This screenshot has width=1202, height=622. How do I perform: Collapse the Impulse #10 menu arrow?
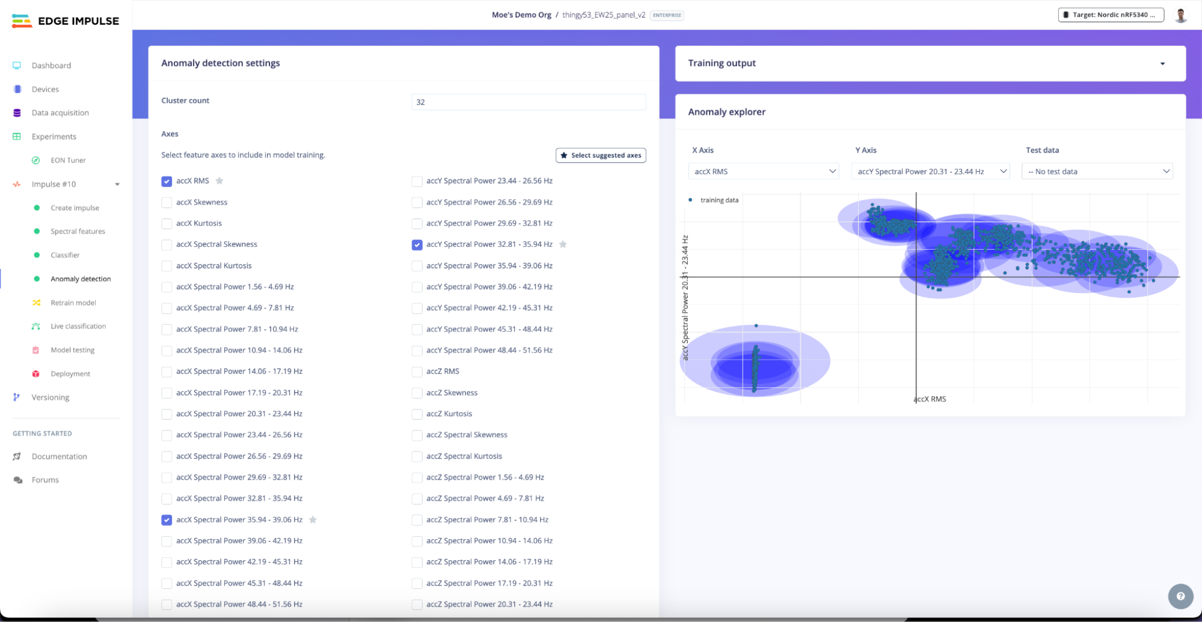coord(117,184)
